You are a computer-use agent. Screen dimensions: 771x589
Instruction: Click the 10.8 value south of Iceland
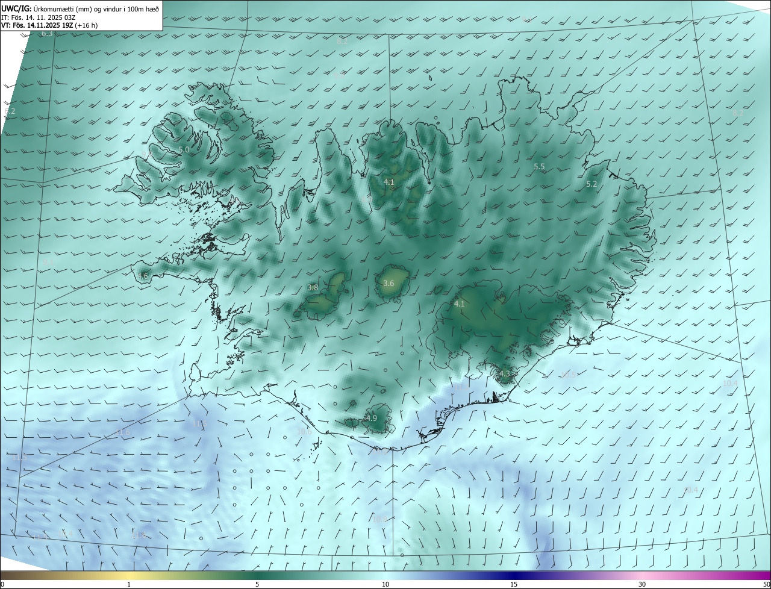(379, 519)
